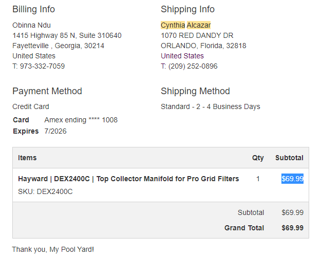Click the highlighted surname Alcazar
322x259 pixels.
pyautogui.click(x=199, y=25)
